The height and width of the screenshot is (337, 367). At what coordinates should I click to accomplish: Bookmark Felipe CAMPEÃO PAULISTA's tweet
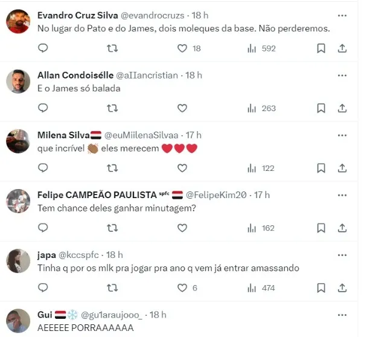pyautogui.click(x=322, y=228)
